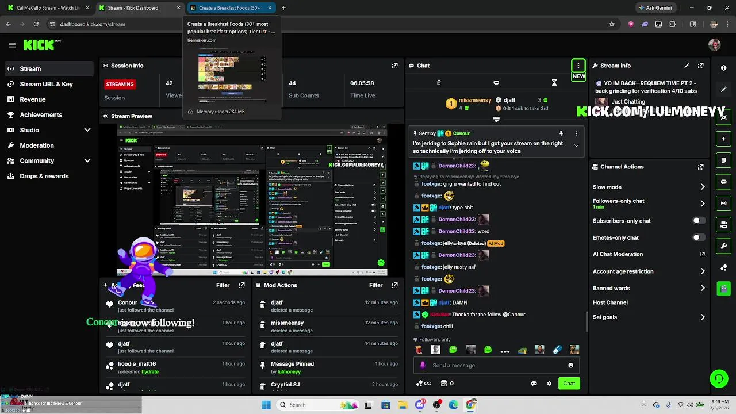736x414 pixels.
Task: Click the chat trash can icon
Action: pos(439,83)
